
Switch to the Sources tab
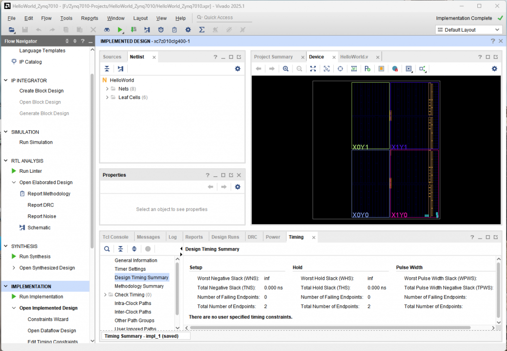[x=112, y=57]
